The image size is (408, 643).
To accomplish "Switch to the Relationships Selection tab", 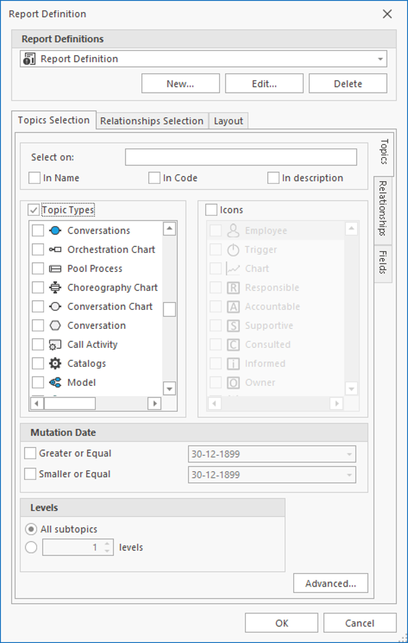I will (x=152, y=121).
